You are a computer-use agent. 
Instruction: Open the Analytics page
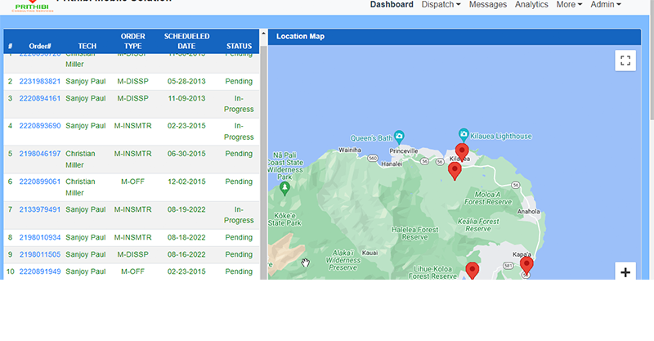tap(531, 5)
